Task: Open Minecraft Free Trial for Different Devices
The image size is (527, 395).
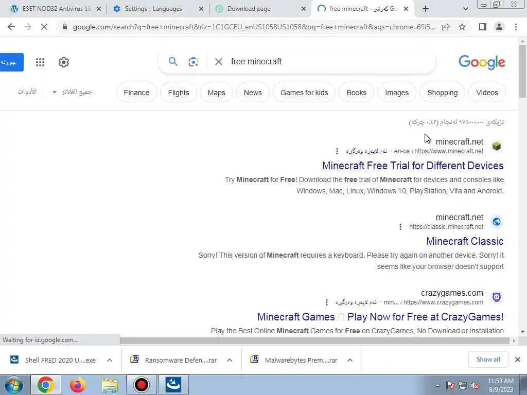Action: pos(413,166)
